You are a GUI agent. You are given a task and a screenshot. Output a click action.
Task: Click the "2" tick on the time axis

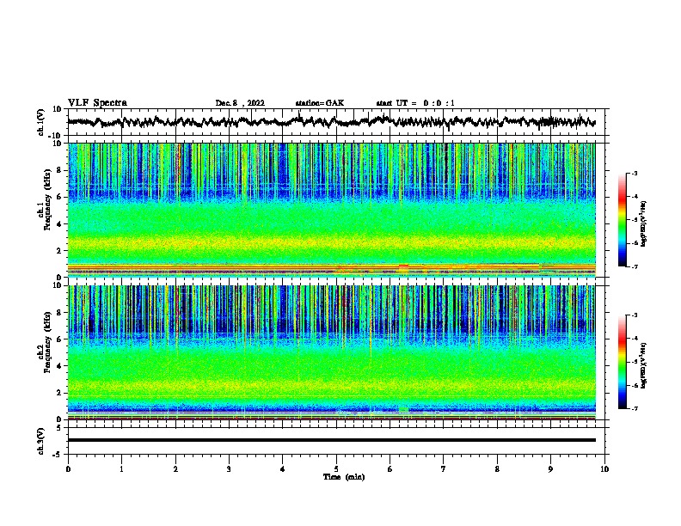(175, 469)
